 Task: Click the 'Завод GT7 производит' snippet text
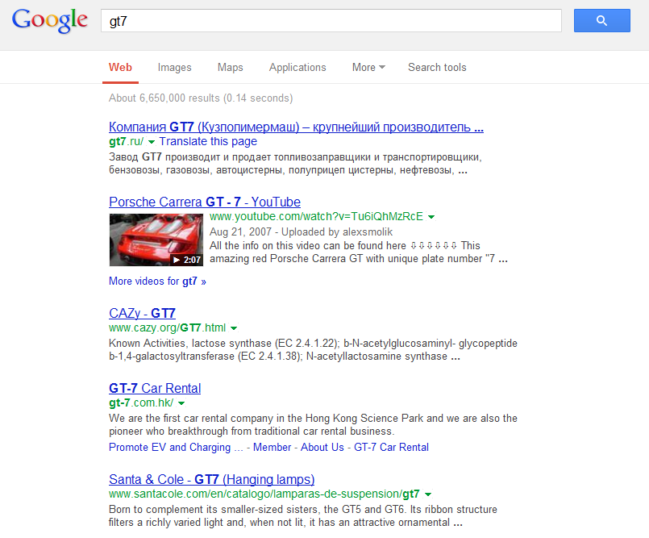pyautogui.click(x=295, y=164)
